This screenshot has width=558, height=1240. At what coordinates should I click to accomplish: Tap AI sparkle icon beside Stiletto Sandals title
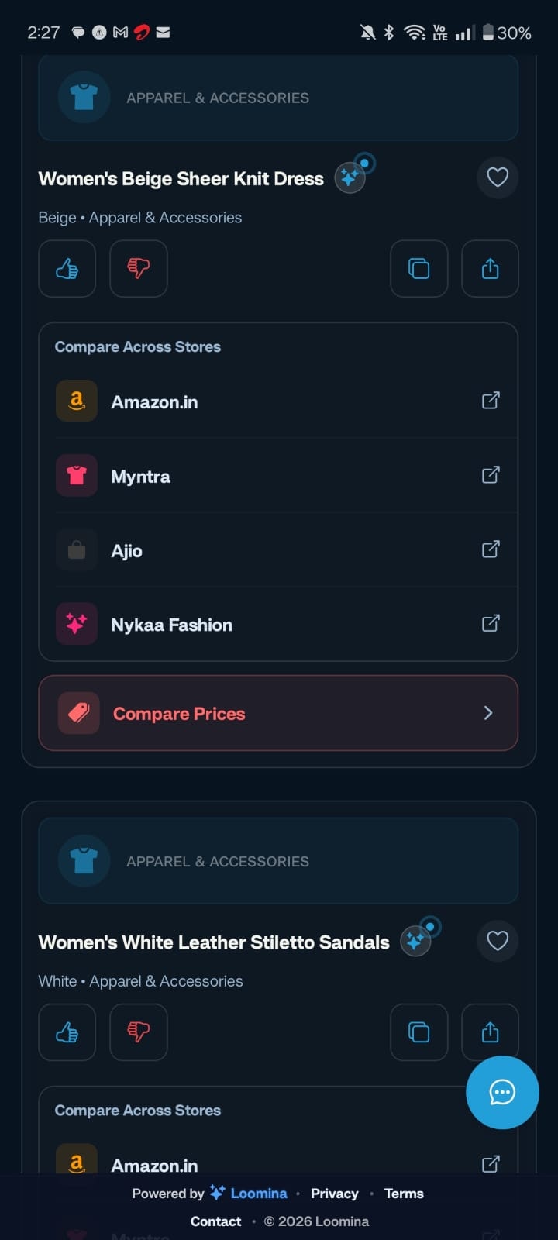tap(416, 941)
